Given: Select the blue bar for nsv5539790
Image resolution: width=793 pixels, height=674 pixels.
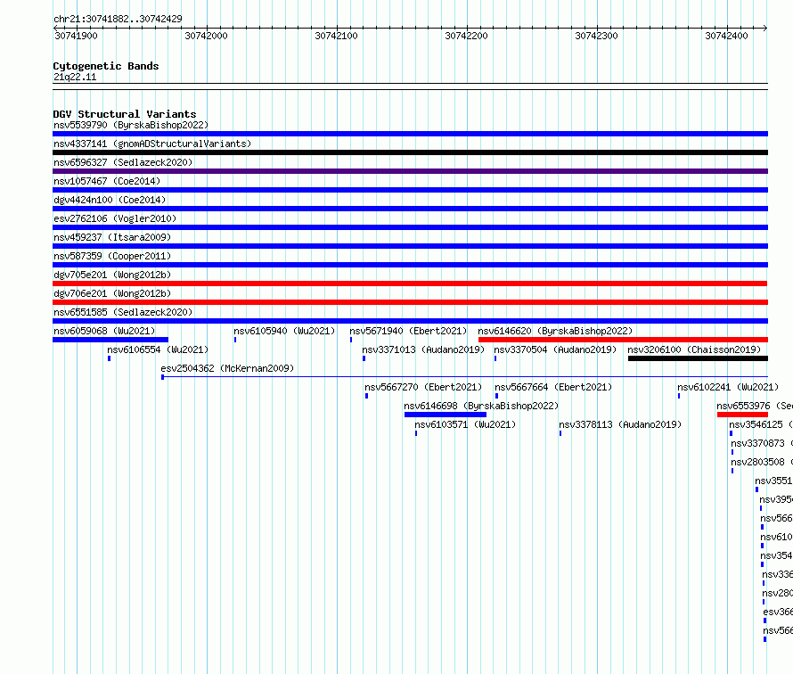Looking at the screenshot, I should click(410, 134).
